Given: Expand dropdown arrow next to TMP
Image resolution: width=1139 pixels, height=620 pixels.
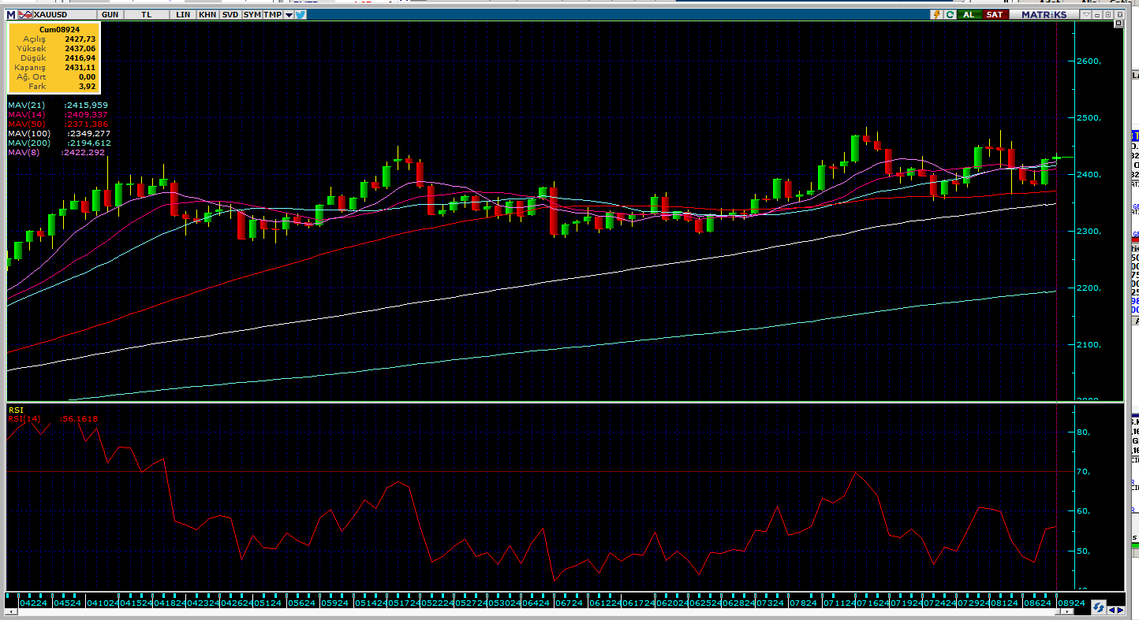Looking at the screenshot, I should pos(289,14).
